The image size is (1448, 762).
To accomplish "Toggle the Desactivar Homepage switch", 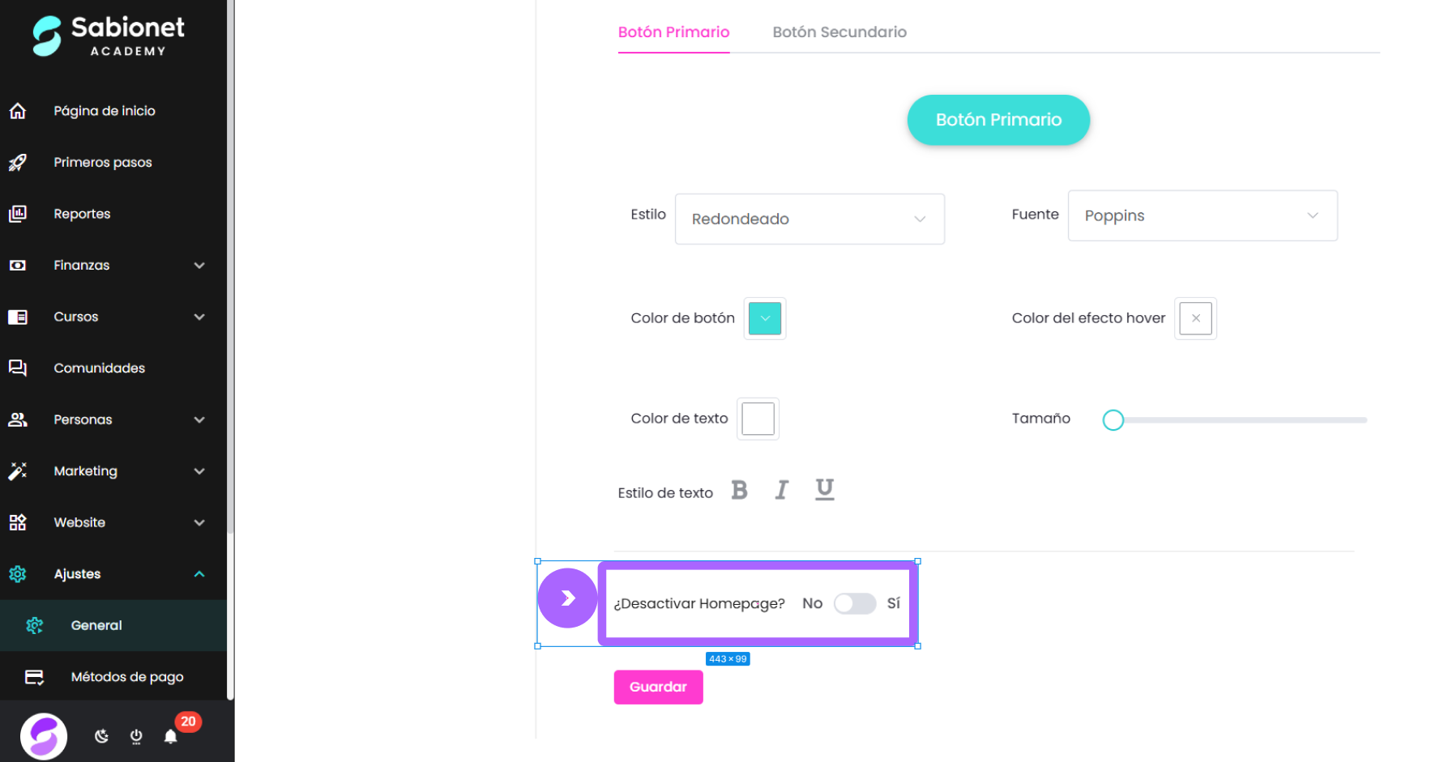I will tap(855, 603).
